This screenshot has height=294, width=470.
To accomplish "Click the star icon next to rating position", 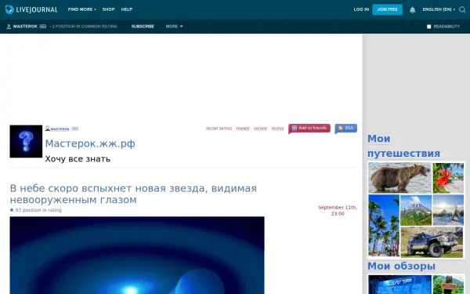I will click(12, 210).
